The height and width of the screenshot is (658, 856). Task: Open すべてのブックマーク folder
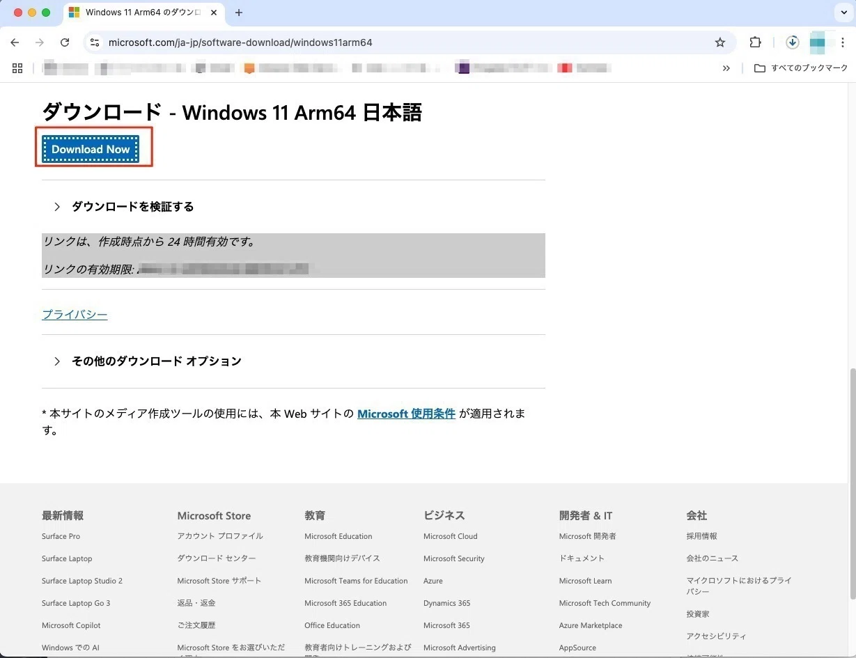point(801,68)
